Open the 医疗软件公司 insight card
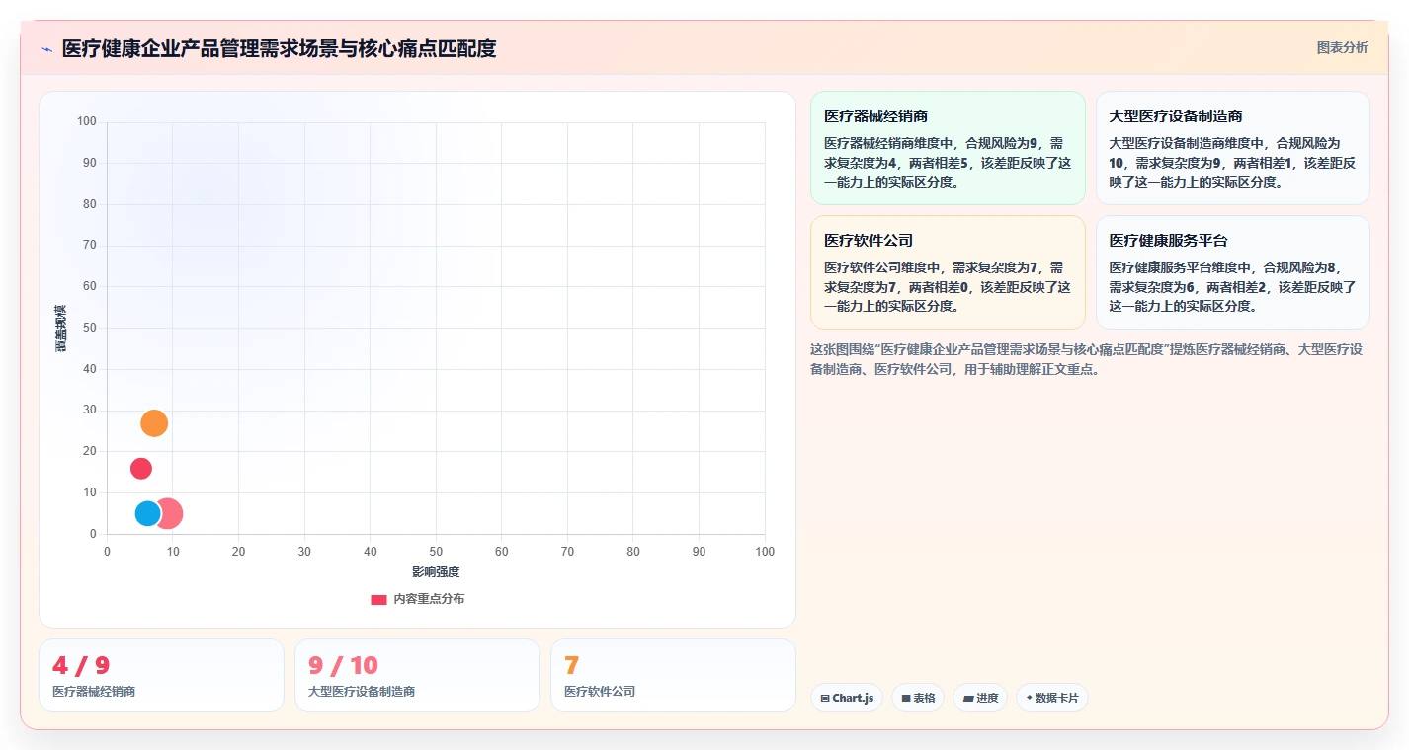The height and width of the screenshot is (750, 1409). (x=948, y=272)
